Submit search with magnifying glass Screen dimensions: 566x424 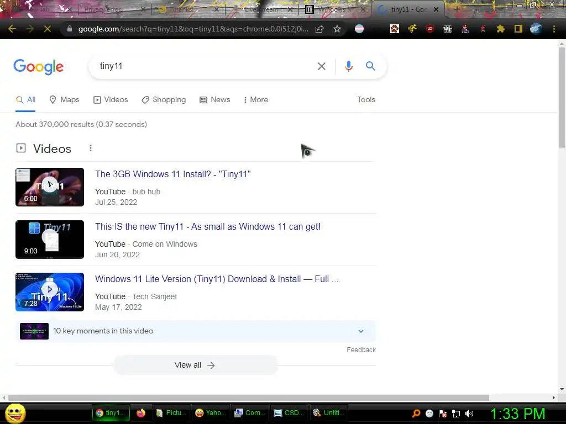tap(370, 66)
